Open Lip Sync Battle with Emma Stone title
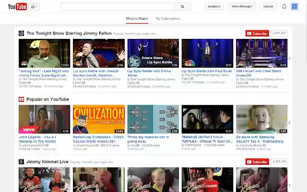Image resolution: width=307 pixels, height=192 pixels. [x=149, y=73]
